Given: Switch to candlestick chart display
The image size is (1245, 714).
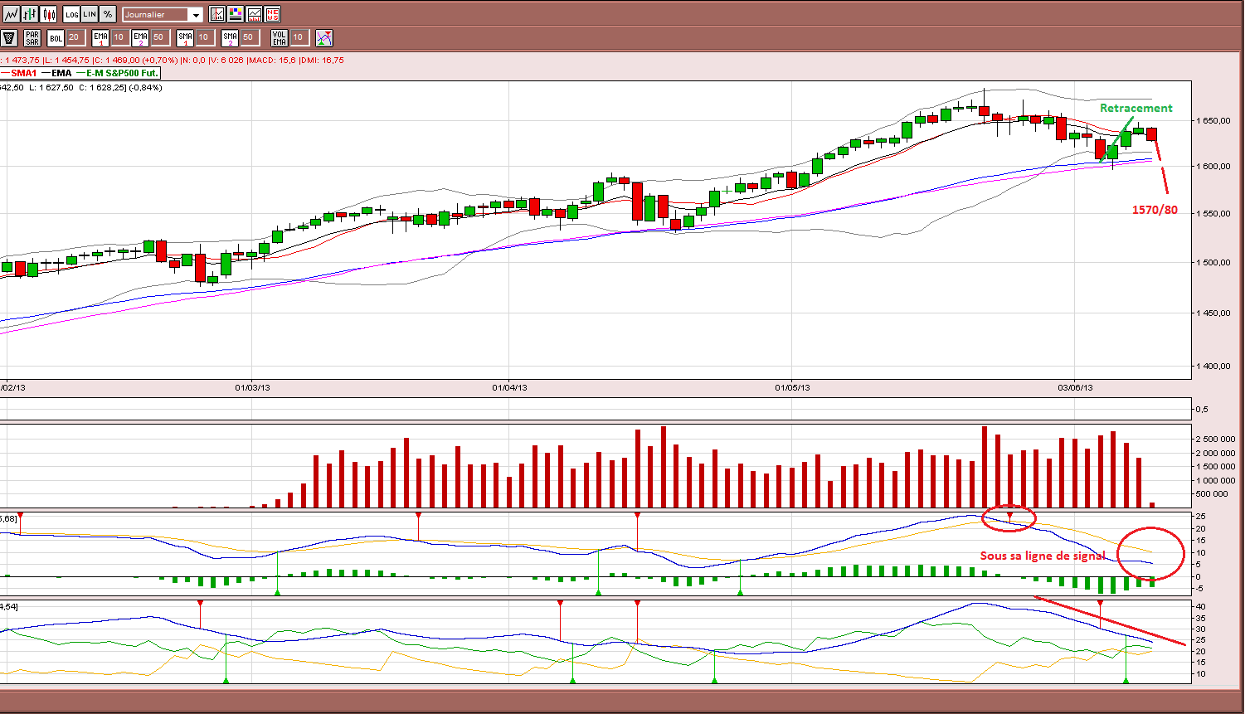Looking at the screenshot, I should (48, 14).
